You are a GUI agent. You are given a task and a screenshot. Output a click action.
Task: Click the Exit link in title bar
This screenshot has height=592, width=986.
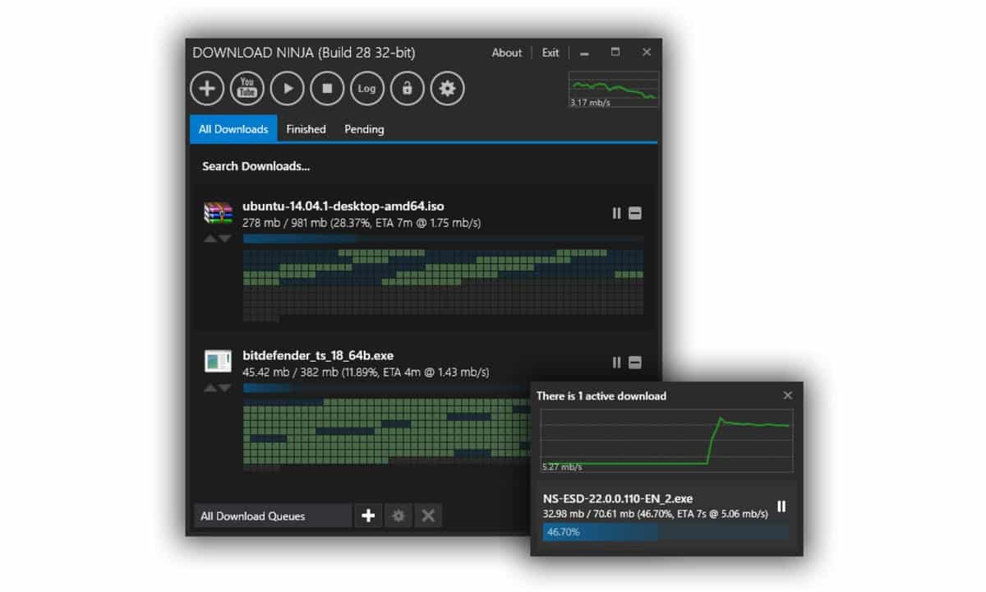[x=551, y=53]
